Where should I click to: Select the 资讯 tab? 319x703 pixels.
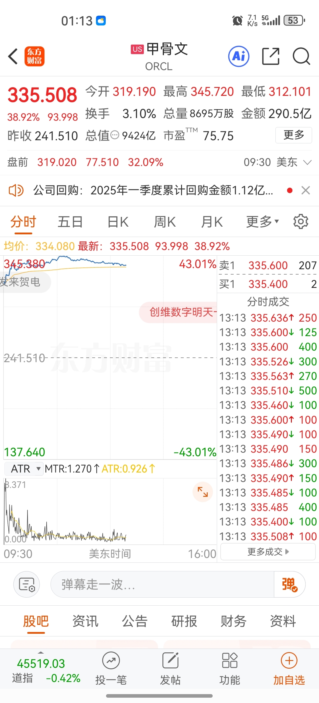(x=85, y=621)
